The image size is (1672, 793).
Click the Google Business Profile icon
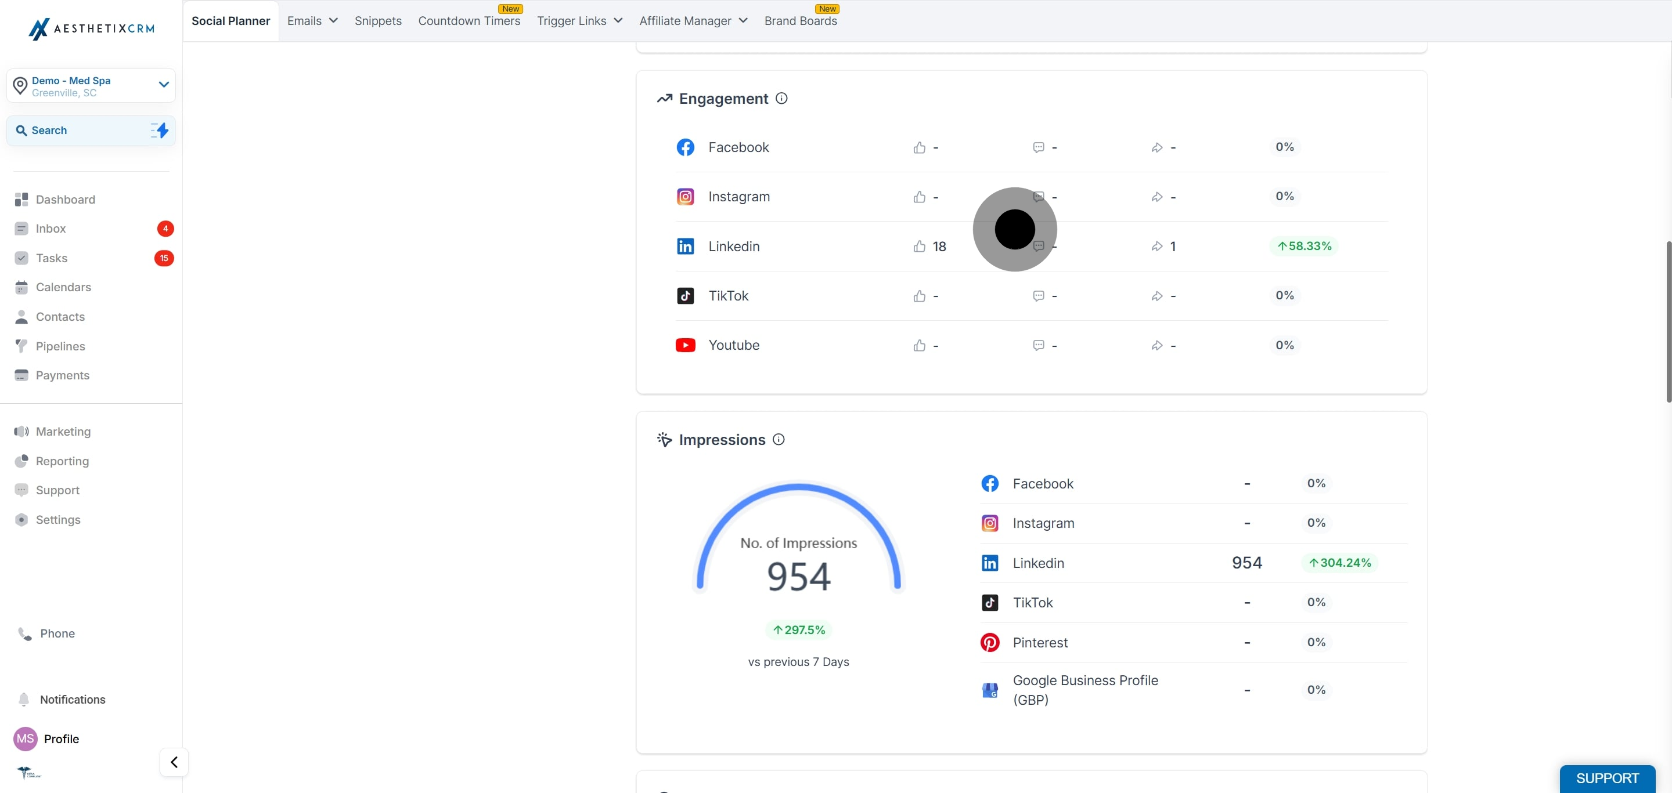click(x=990, y=690)
